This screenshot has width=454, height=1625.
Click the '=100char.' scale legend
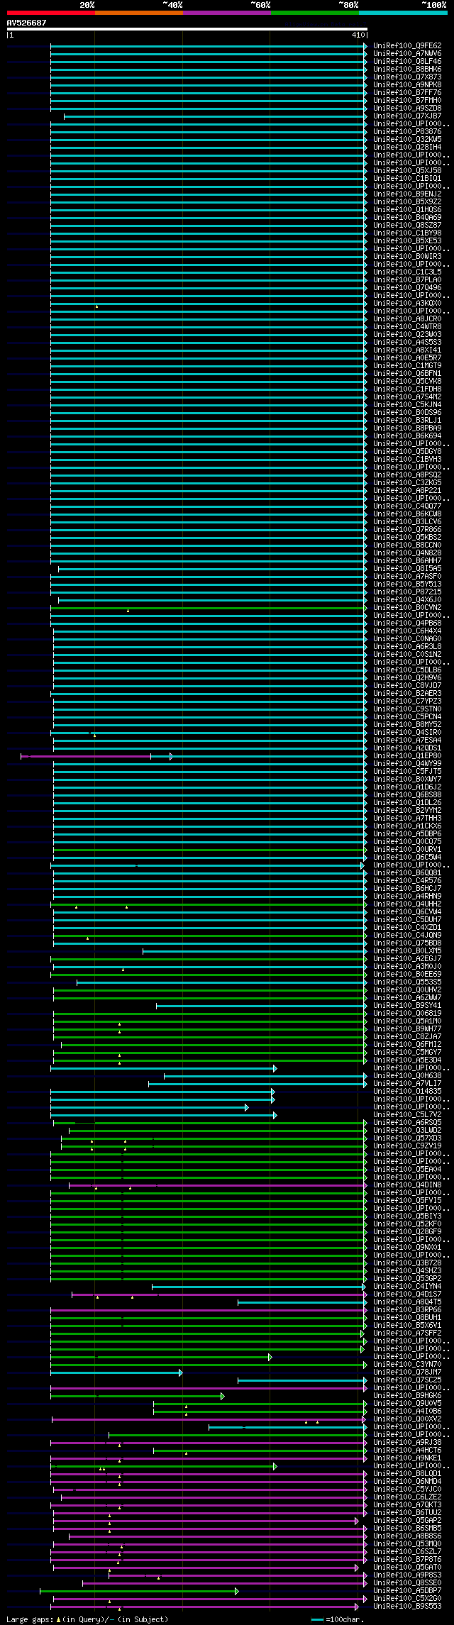click(337, 1619)
